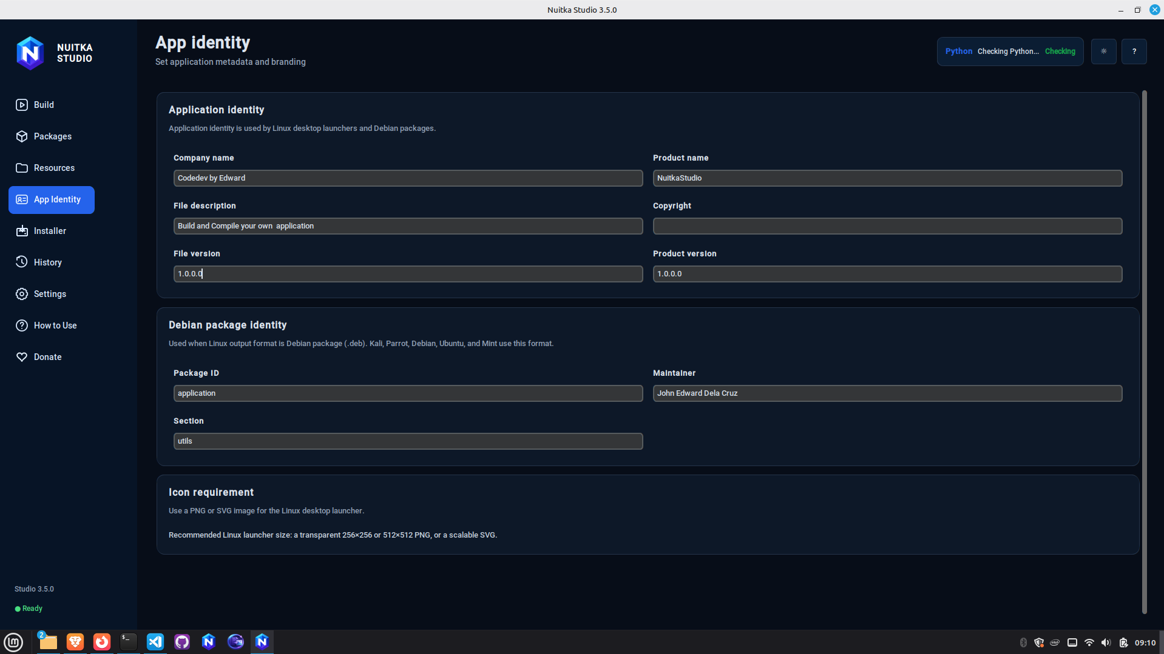Click the green Ready status text
1164x654 pixels.
tap(32, 609)
